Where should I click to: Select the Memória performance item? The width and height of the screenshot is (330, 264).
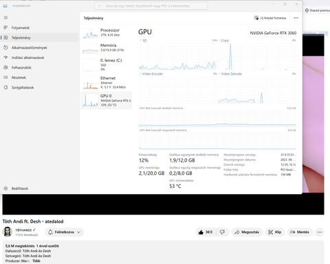coord(107,47)
